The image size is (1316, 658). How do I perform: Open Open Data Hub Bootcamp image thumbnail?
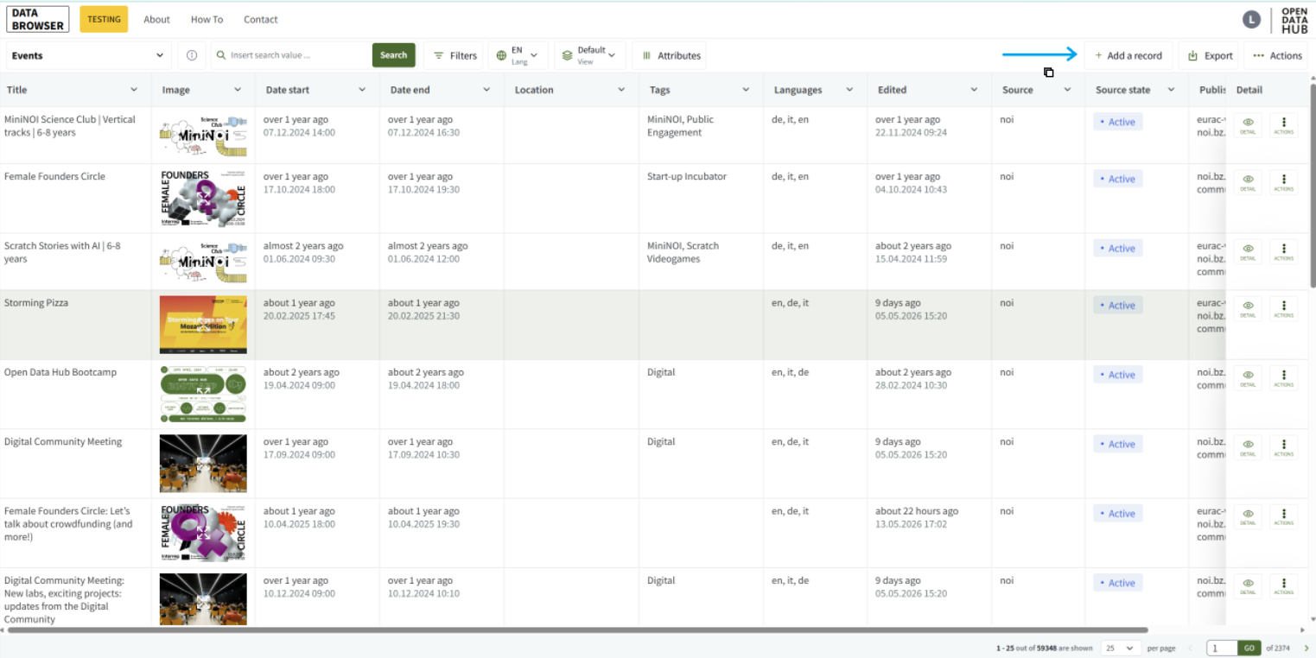pyautogui.click(x=203, y=394)
